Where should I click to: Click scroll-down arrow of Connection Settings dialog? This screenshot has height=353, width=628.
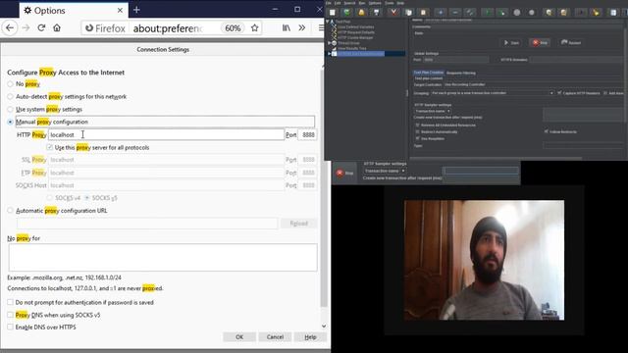[x=324, y=327]
